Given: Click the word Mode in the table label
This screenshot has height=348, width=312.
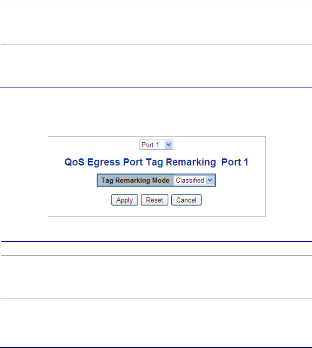Looking at the screenshot, I should [162, 180].
